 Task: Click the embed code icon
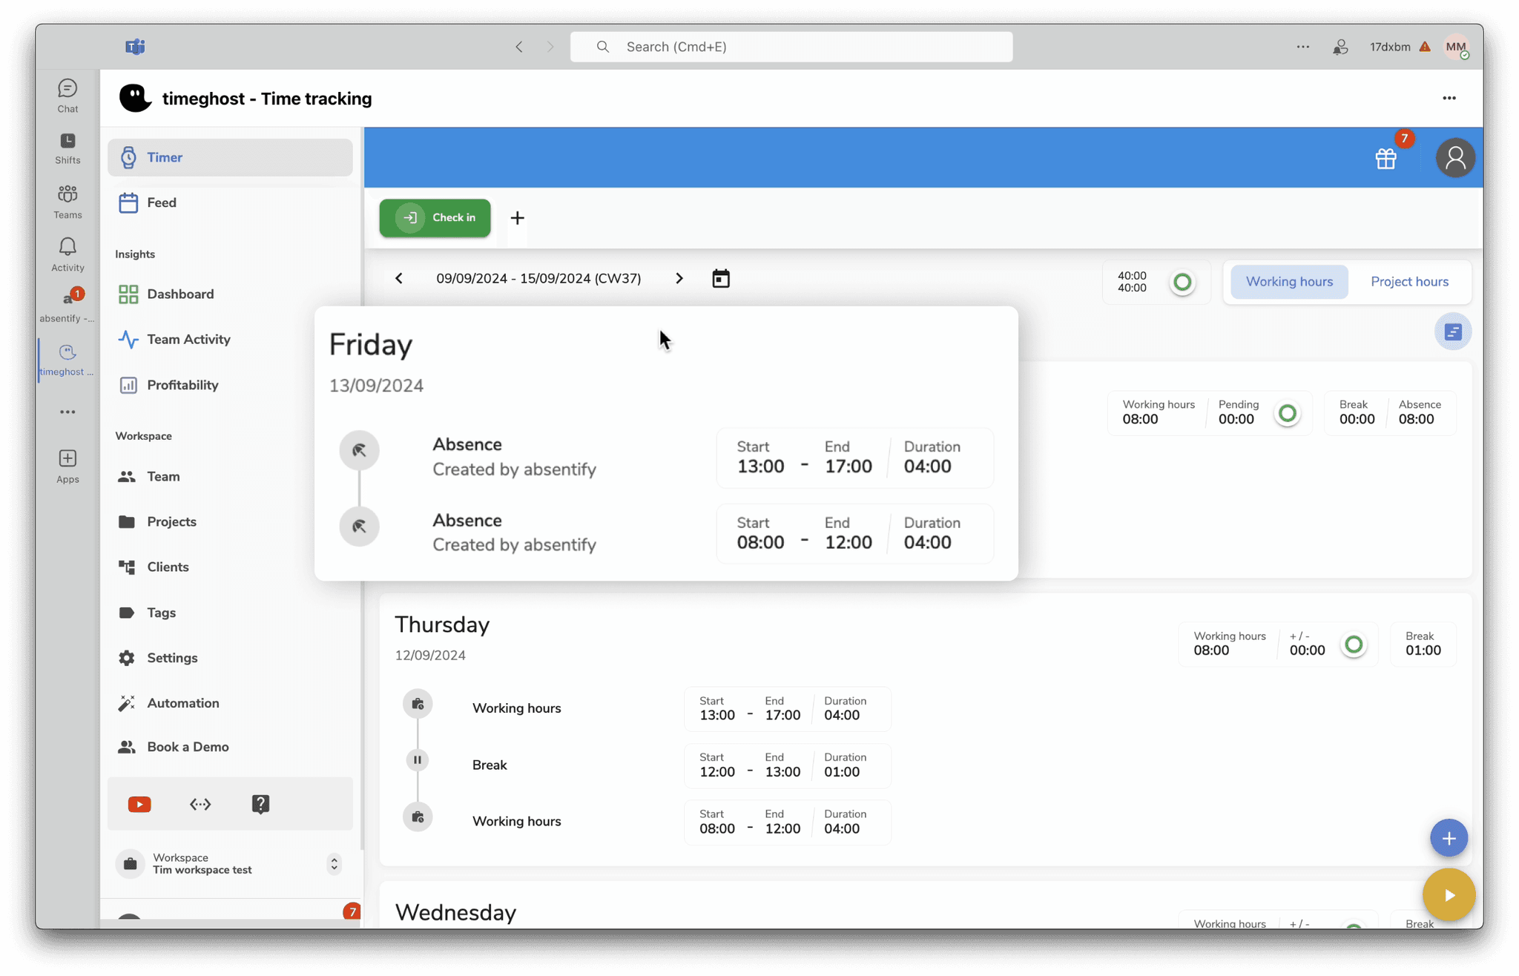199,804
